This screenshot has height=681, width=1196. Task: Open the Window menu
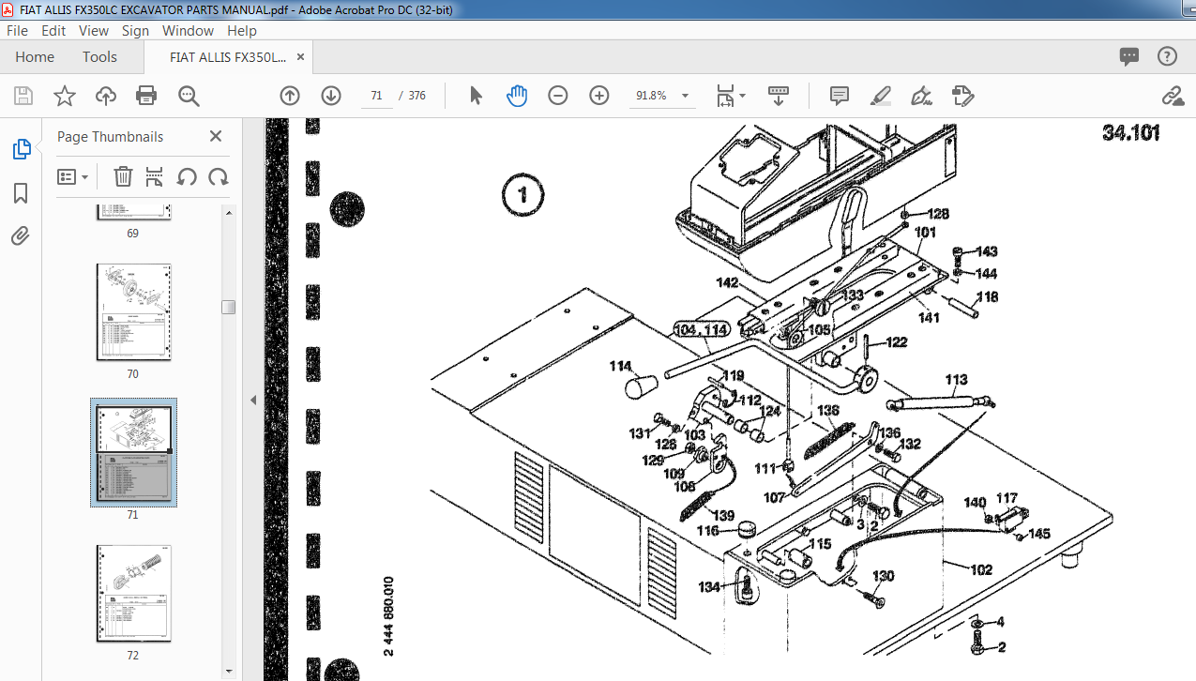(x=188, y=30)
